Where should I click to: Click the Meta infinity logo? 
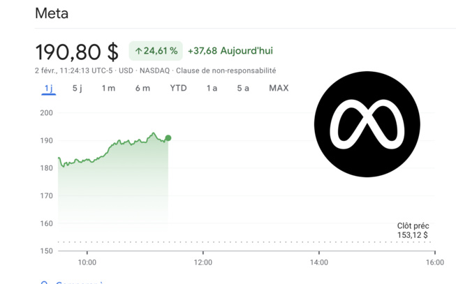pos(367,125)
